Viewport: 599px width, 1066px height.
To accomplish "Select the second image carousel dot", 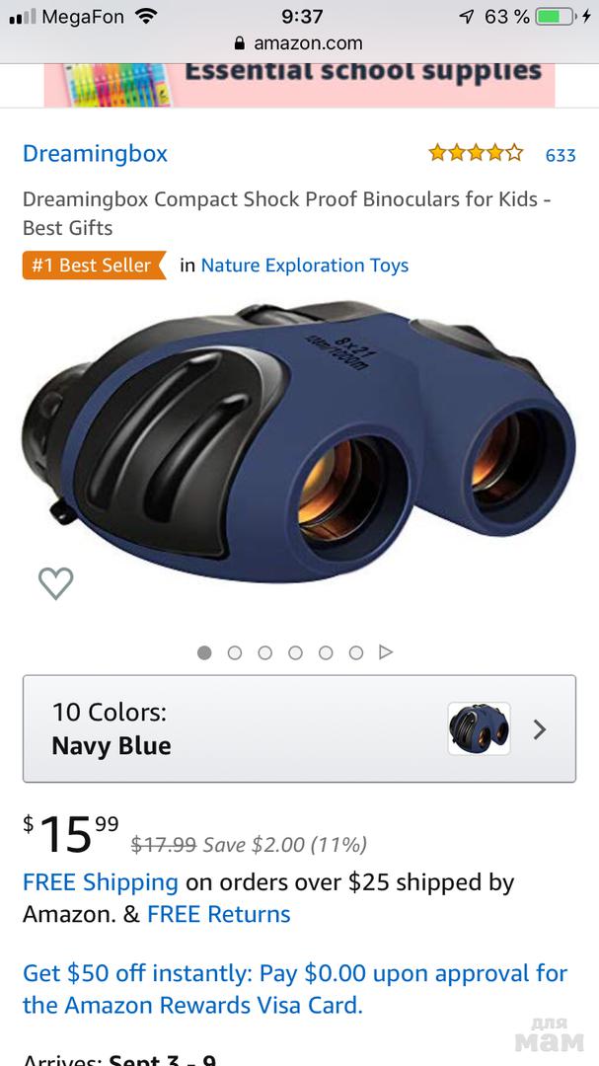I will click(235, 652).
